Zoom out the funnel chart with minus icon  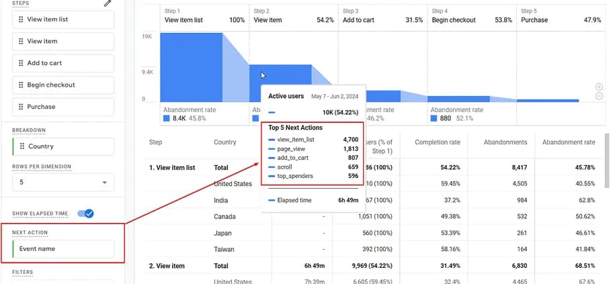pos(600,96)
